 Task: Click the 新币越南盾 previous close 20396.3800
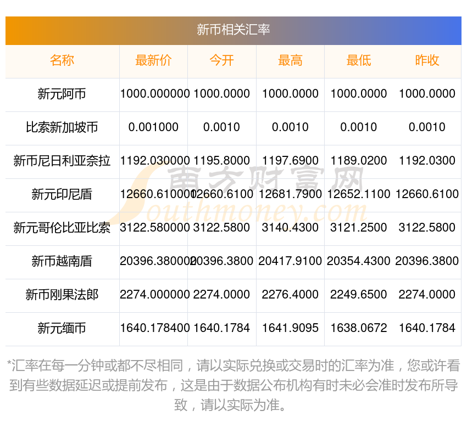(427, 261)
